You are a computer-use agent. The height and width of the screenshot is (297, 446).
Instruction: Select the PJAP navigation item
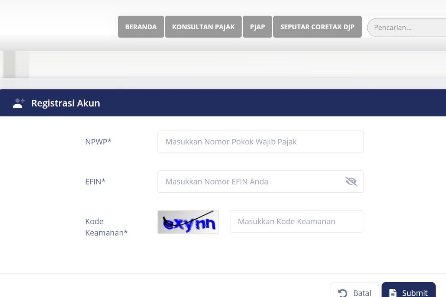click(x=258, y=27)
